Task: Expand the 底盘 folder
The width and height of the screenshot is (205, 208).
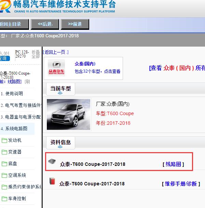Action: point(9,164)
